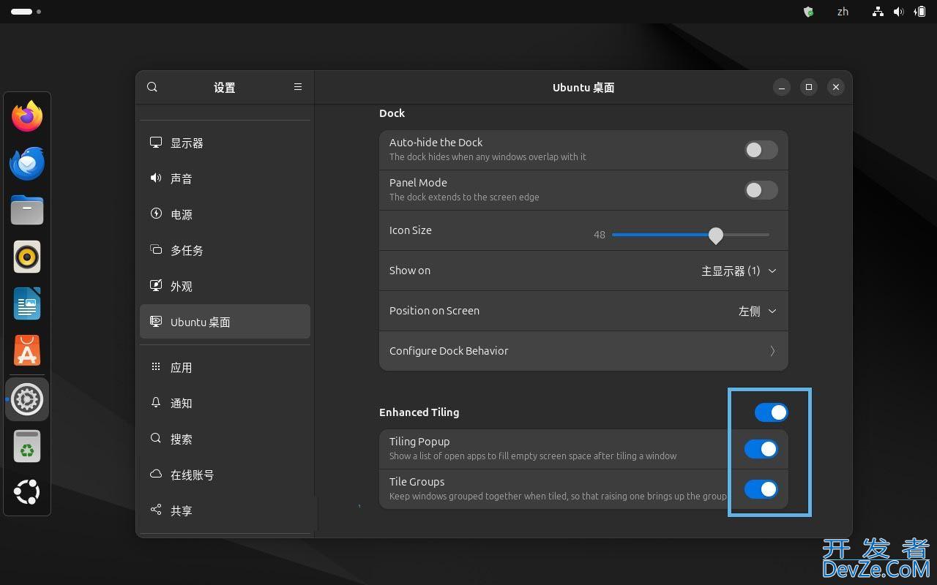Show applications via Ubuntu logo in dock
This screenshot has width=937, height=585.
click(x=27, y=492)
